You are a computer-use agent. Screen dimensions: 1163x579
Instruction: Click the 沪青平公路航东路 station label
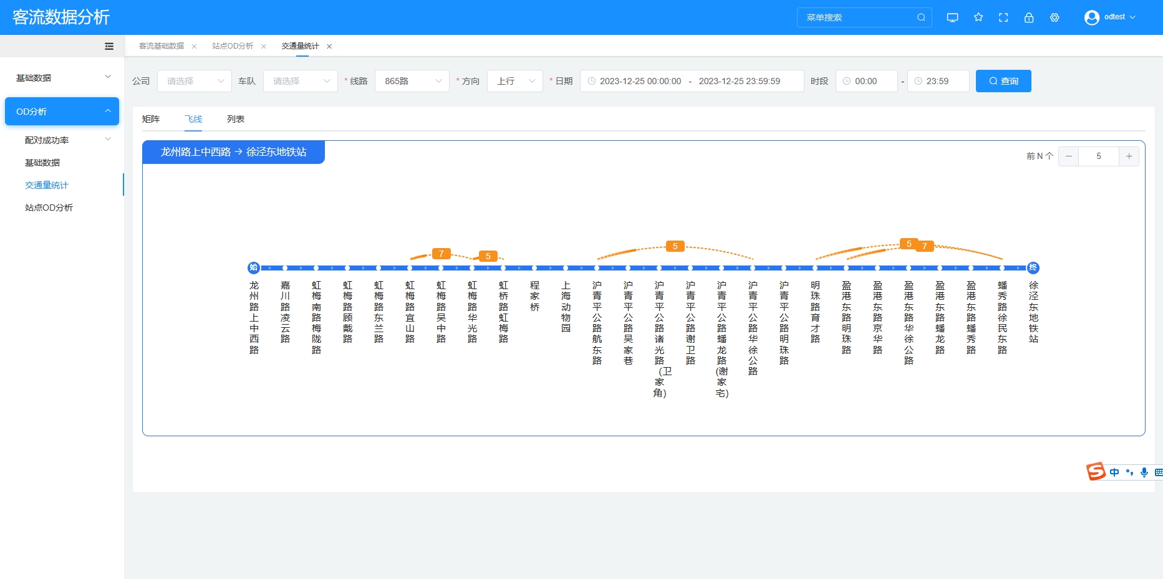(597, 323)
